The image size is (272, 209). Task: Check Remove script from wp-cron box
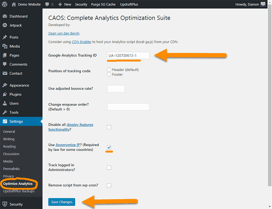[x=109, y=185]
